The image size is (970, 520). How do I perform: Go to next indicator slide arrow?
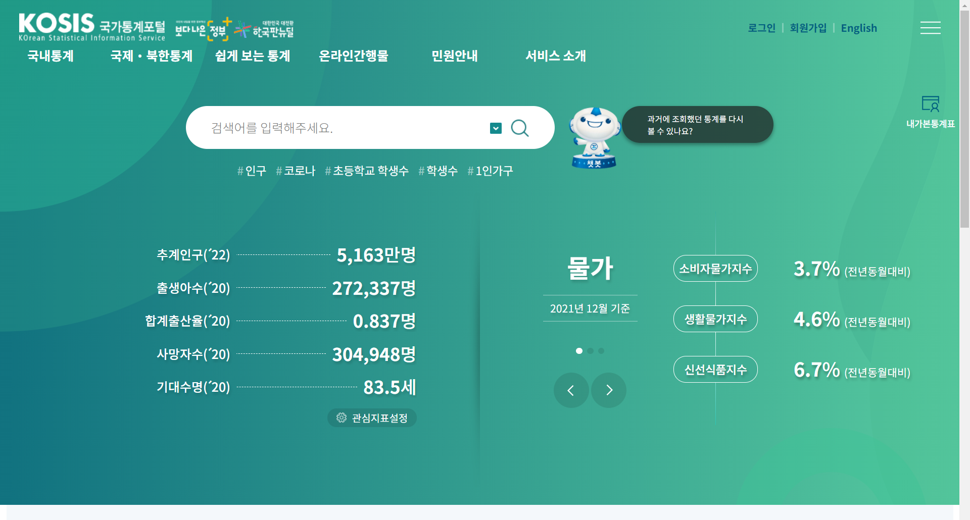[609, 390]
